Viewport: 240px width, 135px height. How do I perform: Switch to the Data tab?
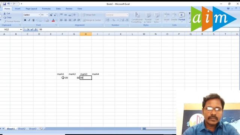point(58,9)
